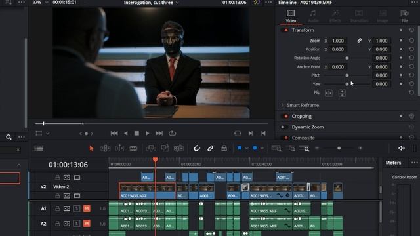
Task: Select the arrow Selection Mode tool
Action: (91, 148)
